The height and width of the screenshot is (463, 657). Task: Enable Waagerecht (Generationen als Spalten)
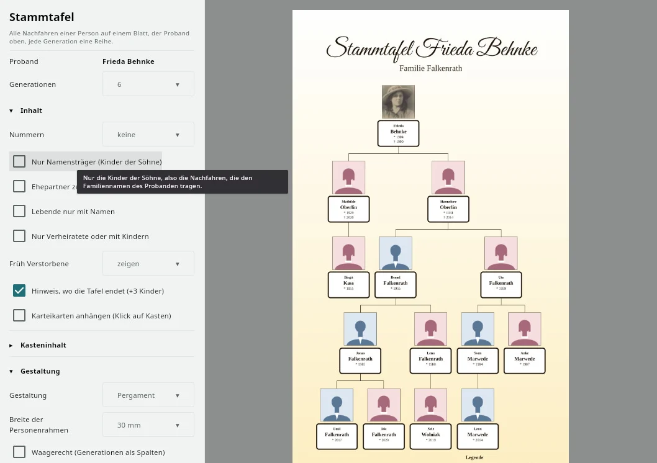click(x=19, y=452)
